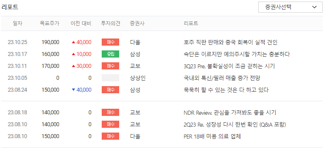Select date 23.08.24
Image resolution: width=327 pixels, height=152 pixels.
pyautogui.click(x=17, y=90)
